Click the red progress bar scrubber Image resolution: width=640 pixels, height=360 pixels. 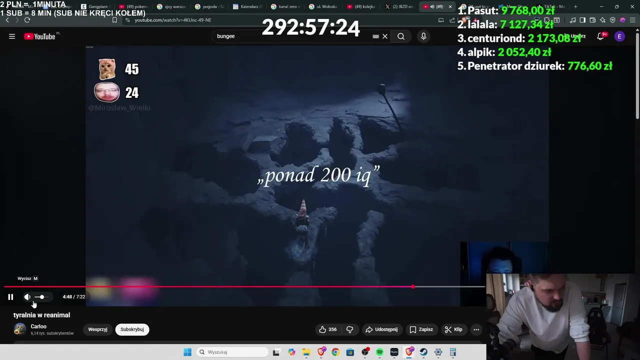tap(412, 286)
